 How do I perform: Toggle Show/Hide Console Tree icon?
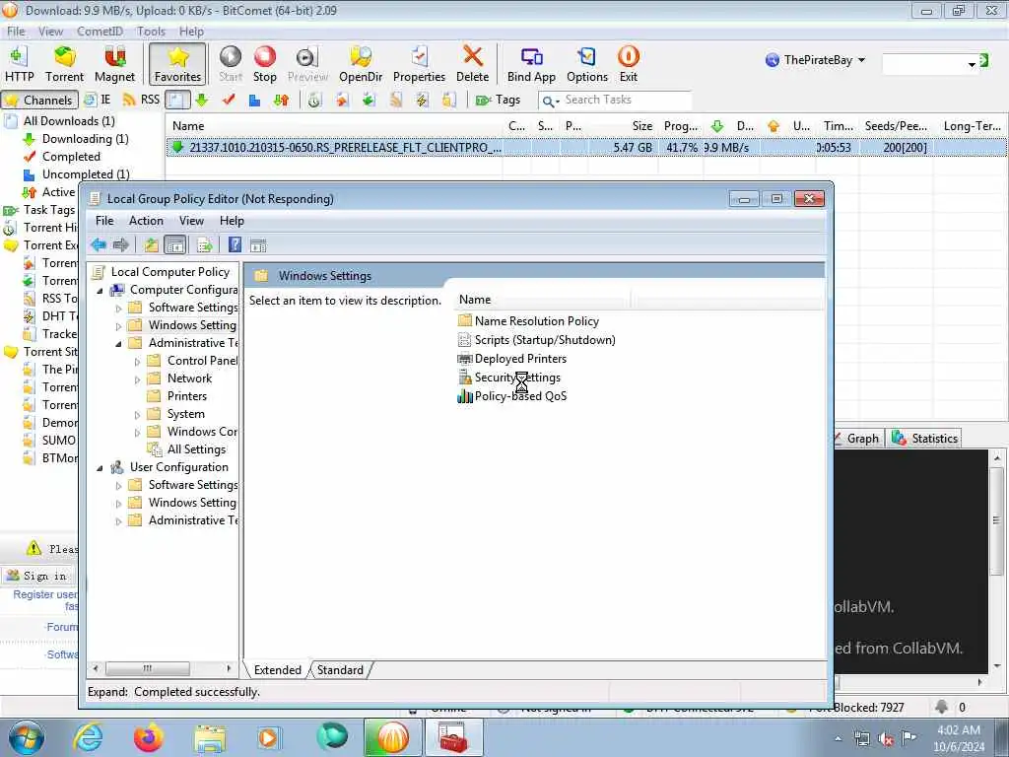tap(174, 244)
